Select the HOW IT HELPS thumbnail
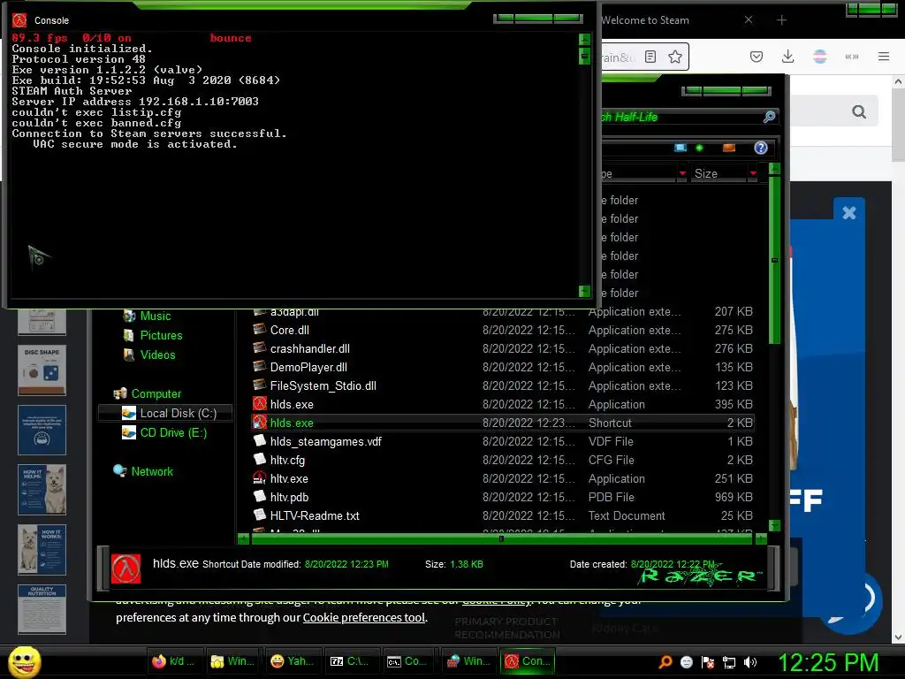This screenshot has width=905, height=679. 42,490
